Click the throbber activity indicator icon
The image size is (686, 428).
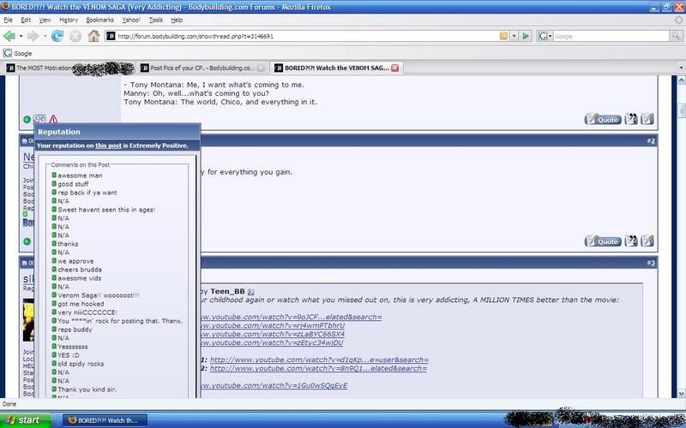click(x=678, y=20)
